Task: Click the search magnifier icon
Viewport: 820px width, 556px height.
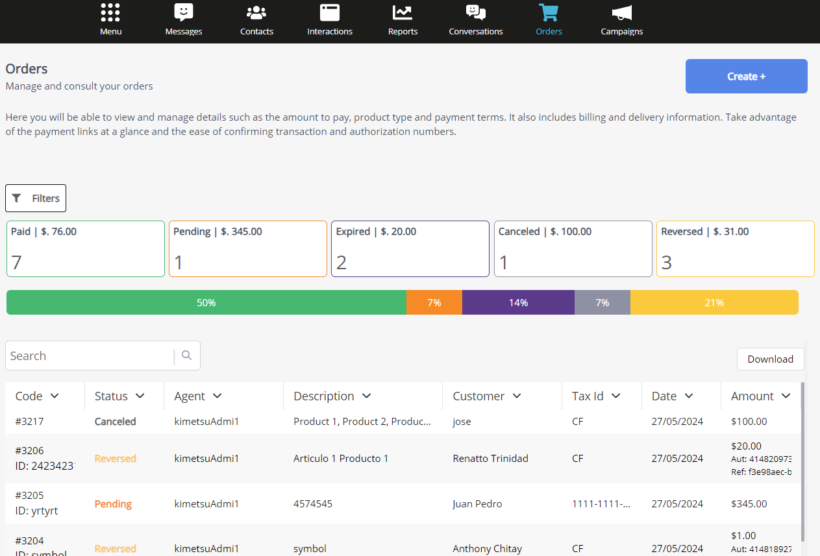Action: coord(187,356)
